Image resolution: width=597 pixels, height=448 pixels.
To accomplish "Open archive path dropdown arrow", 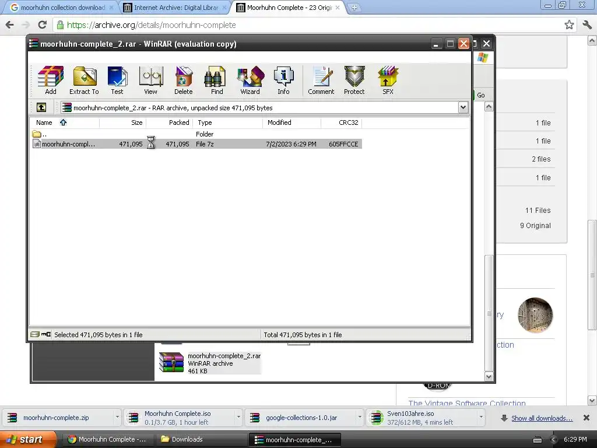I will pos(463,107).
